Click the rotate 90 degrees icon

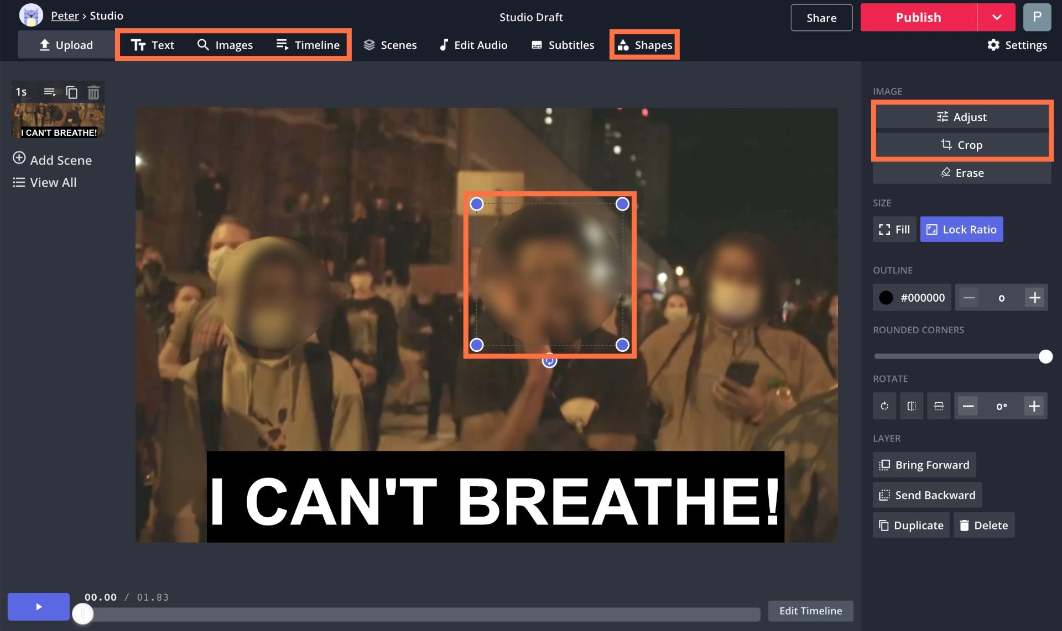884,406
